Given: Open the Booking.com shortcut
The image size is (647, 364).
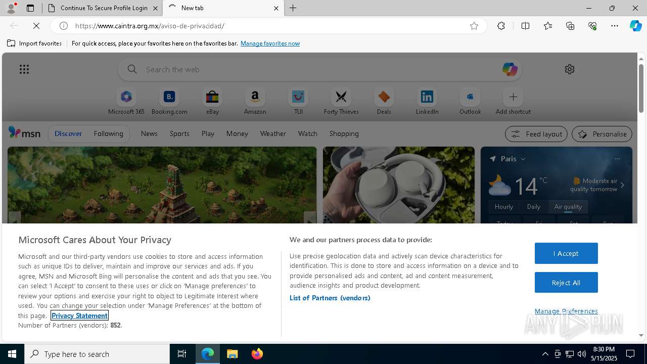Looking at the screenshot, I should [x=169, y=102].
